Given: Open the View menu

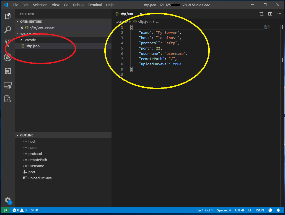Looking at the screenshot, I should click(55, 5).
